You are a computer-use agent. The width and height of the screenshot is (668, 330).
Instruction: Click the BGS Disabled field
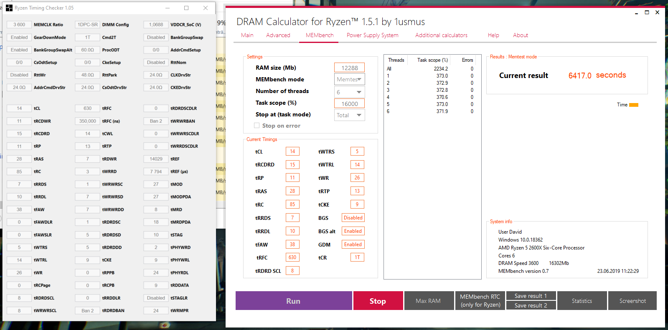pos(353,218)
